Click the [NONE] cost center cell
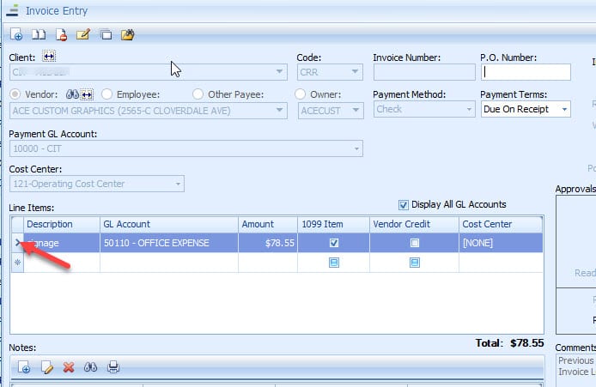The image size is (596, 387). click(x=501, y=243)
